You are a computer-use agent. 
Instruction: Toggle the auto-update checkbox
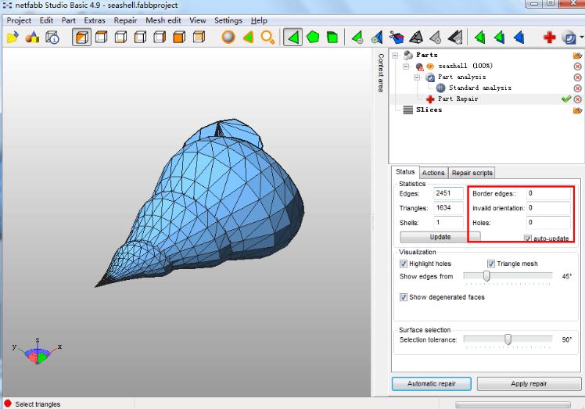527,238
